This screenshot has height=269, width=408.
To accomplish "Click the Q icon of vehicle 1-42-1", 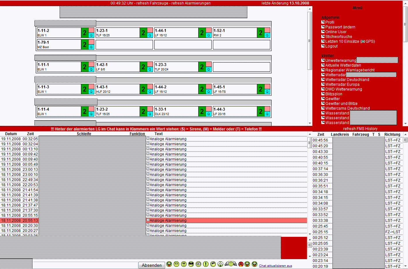I will pos(150,69).
